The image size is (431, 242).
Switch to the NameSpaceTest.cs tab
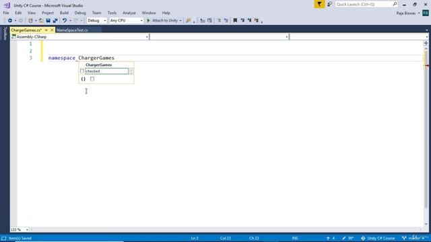[x=72, y=30]
